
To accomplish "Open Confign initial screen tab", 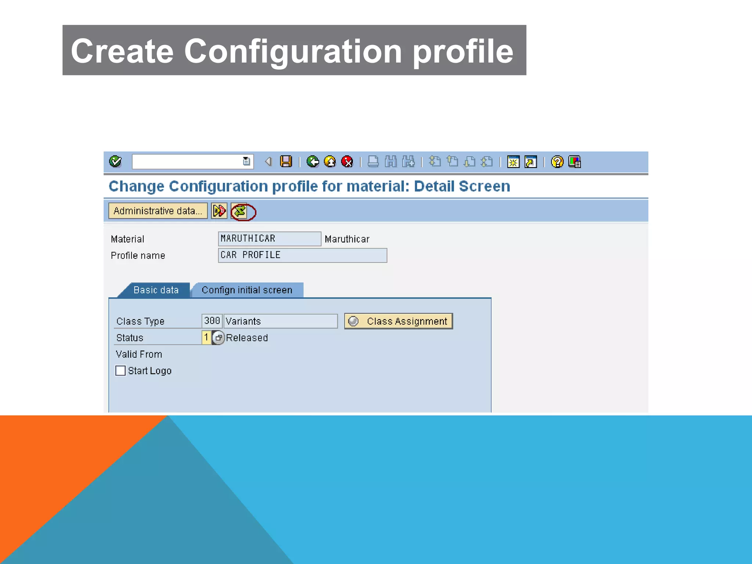I will pos(247,290).
